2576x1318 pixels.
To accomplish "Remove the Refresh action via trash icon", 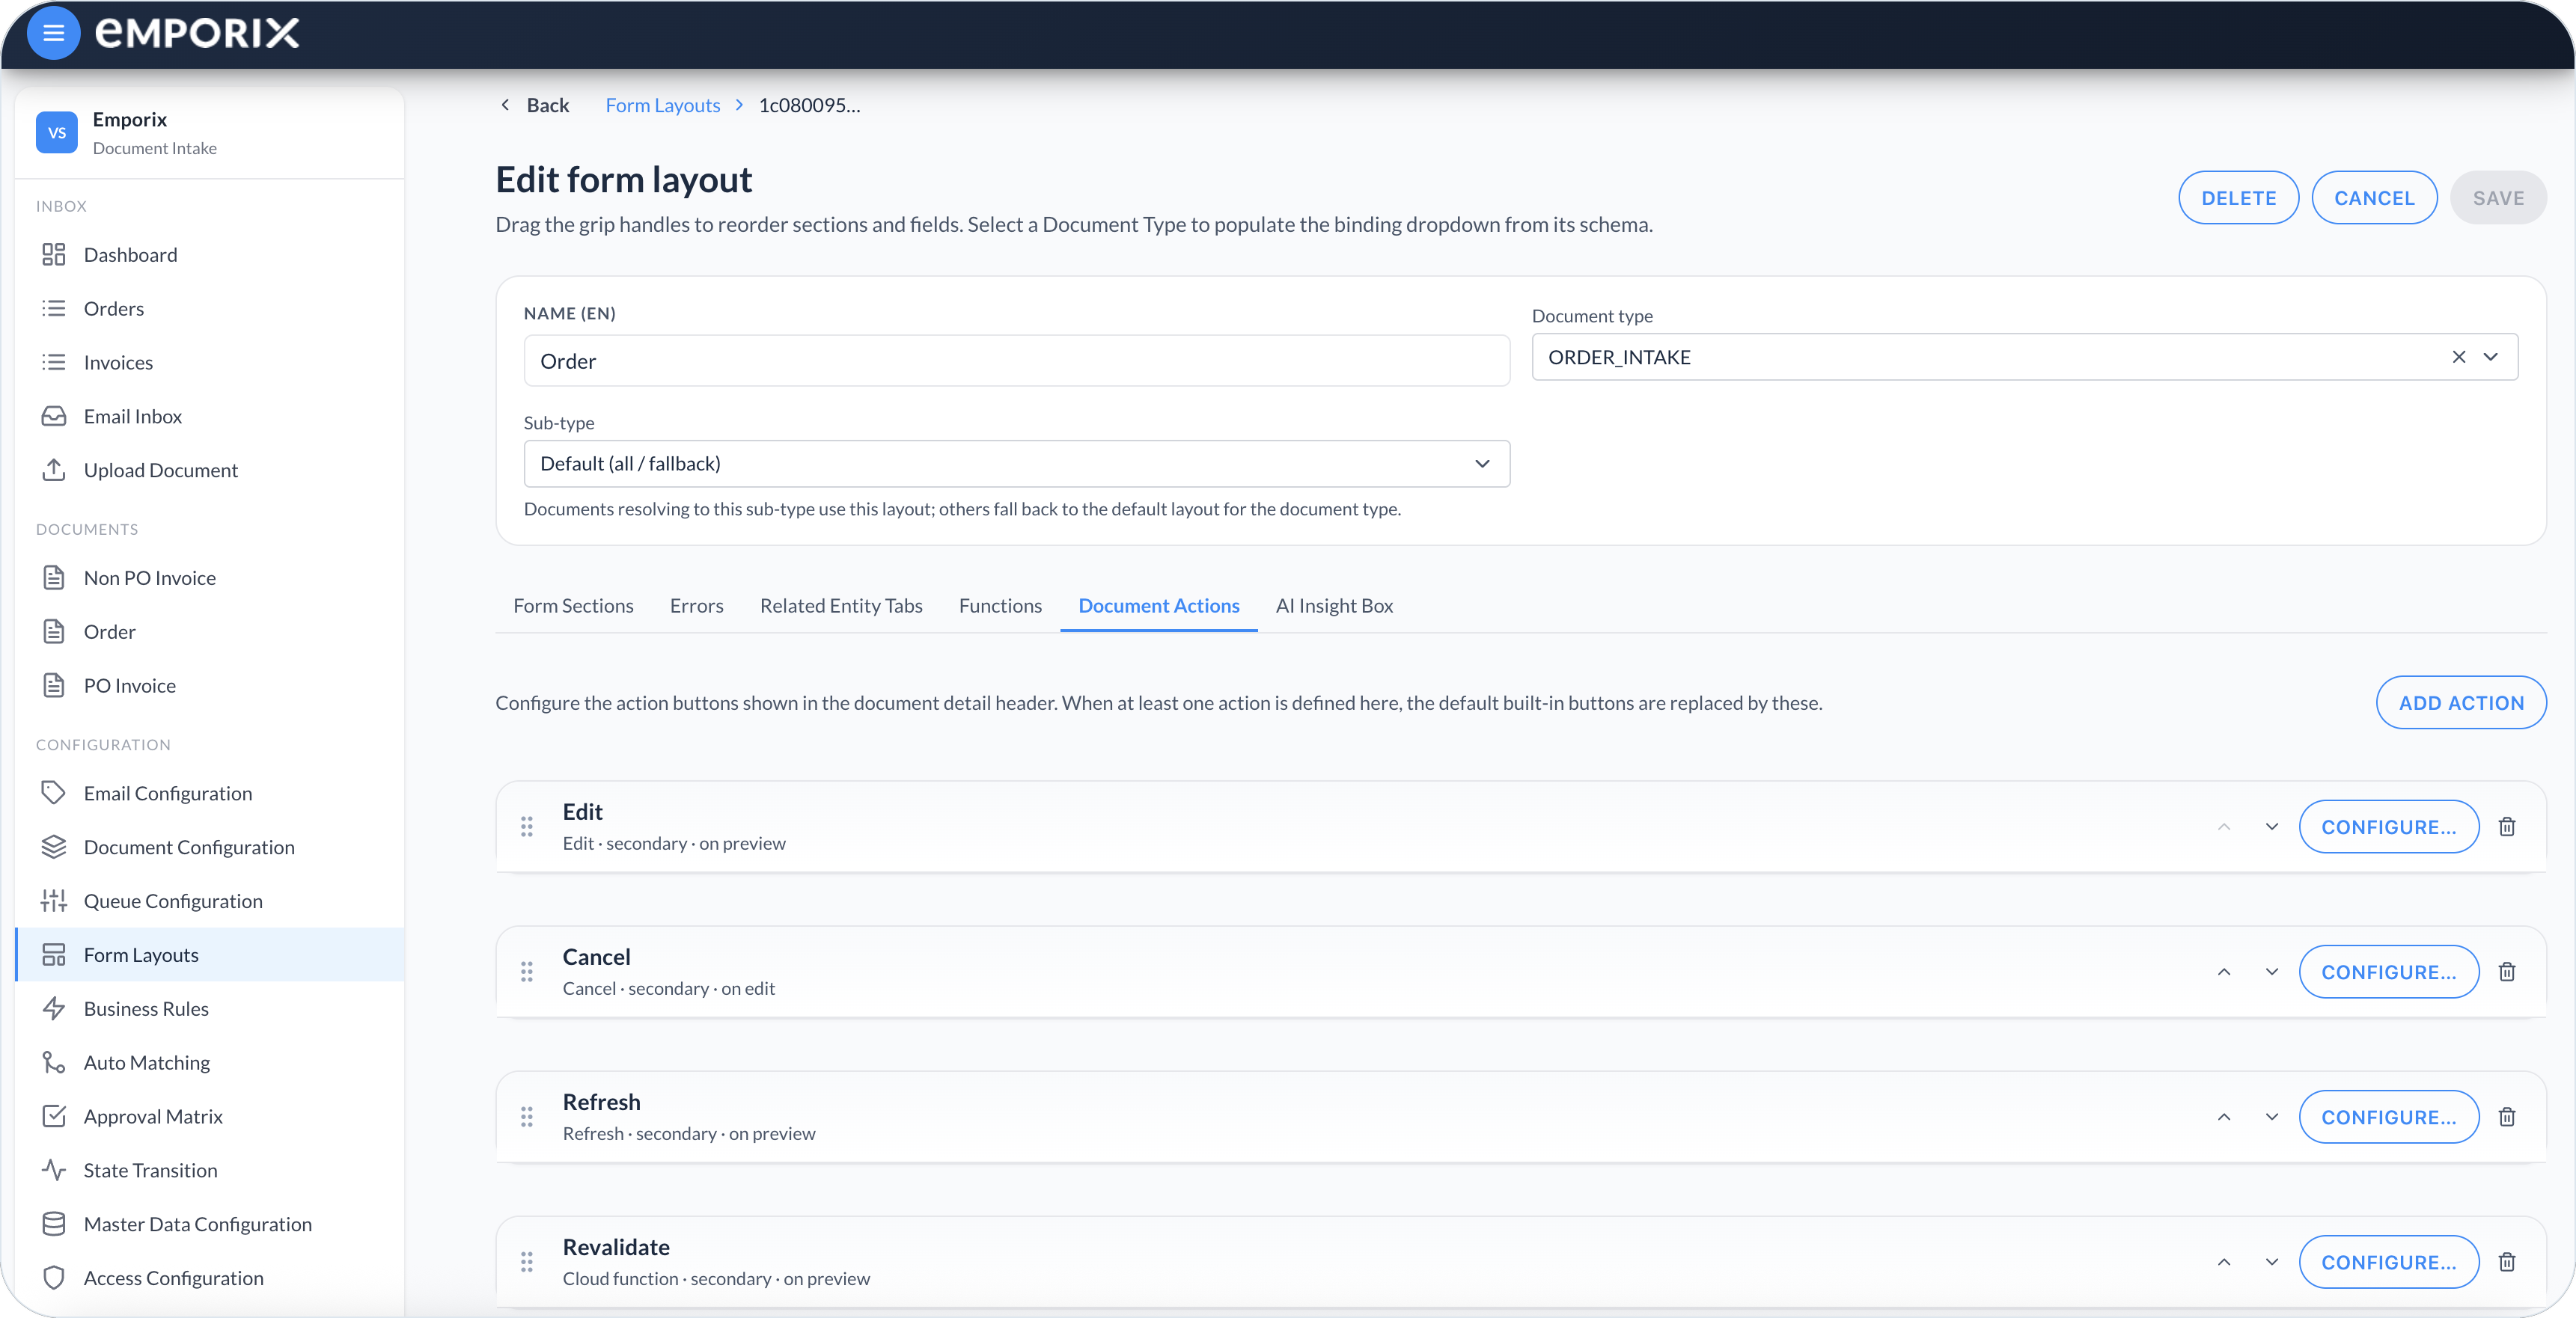I will pyautogui.click(x=2507, y=1116).
